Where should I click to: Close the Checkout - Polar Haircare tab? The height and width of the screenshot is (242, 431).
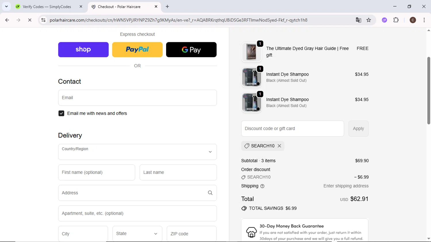coord(156,7)
